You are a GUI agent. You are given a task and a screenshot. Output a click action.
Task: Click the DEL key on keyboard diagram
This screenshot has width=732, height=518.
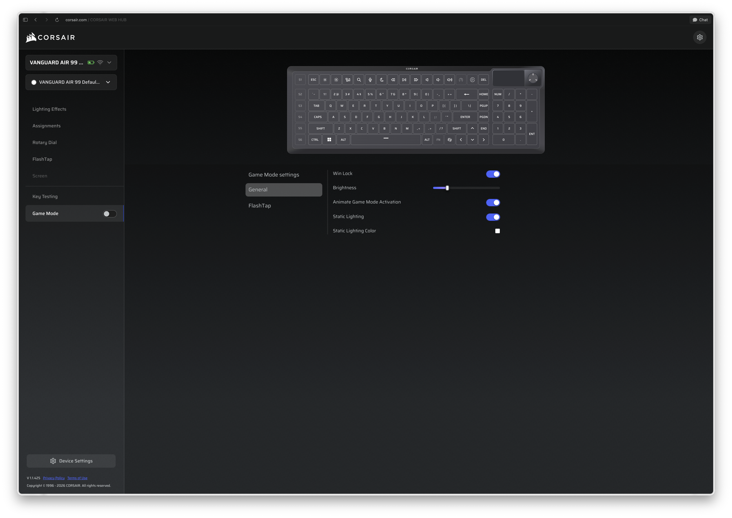pyautogui.click(x=483, y=80)
